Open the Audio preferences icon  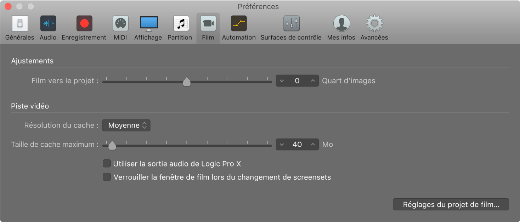(x=48, y=23)
